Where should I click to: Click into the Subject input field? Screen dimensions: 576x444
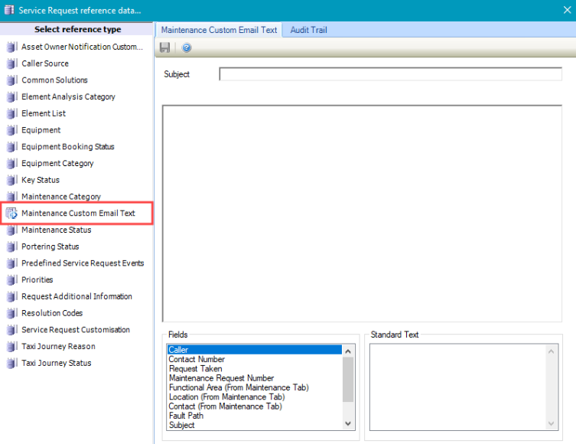pyautogui.click(x=390, y=74)
